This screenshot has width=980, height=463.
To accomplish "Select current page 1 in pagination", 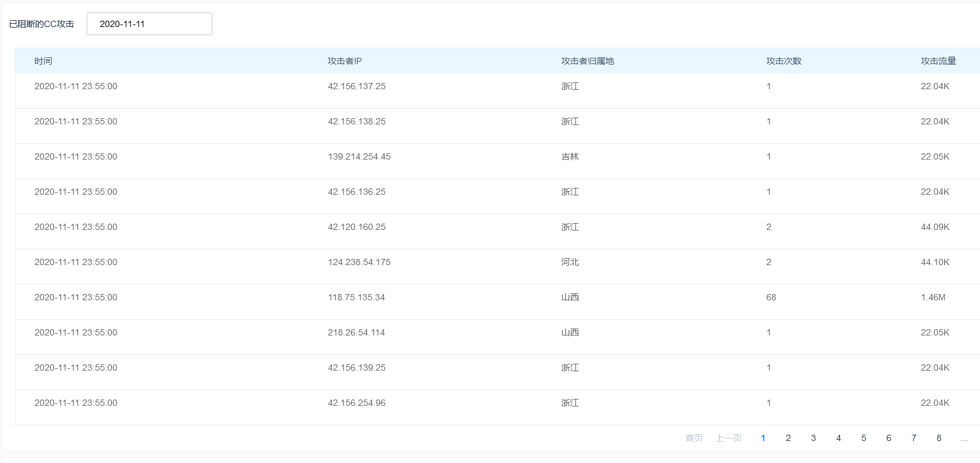I will pos(763,438).
